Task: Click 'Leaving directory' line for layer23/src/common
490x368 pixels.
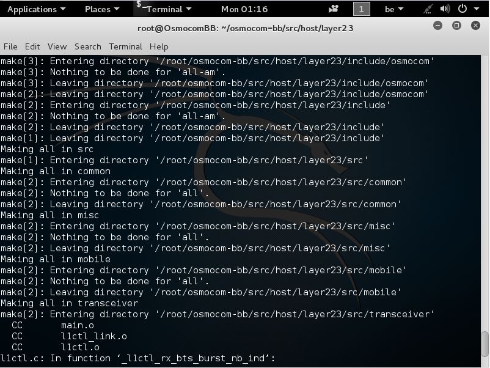Action: [200, 204]
